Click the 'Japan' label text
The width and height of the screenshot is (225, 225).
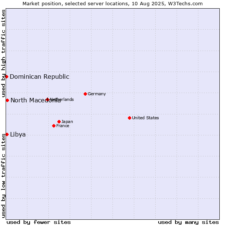[67, 121]
